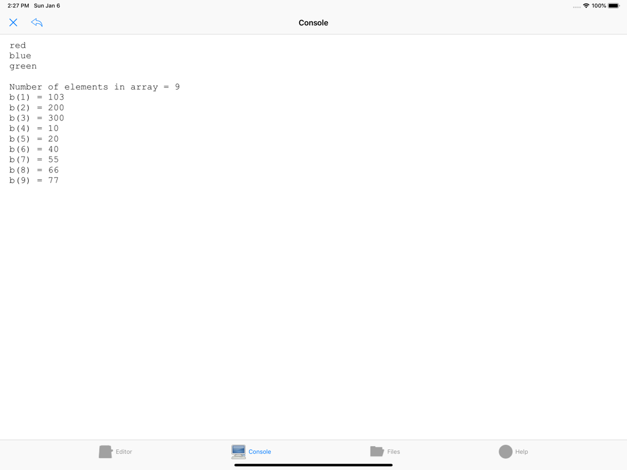This screenshot has width=627, height=470.
Task: Select the line 'b(1) = 103'
Action: [x=36, y=97]
